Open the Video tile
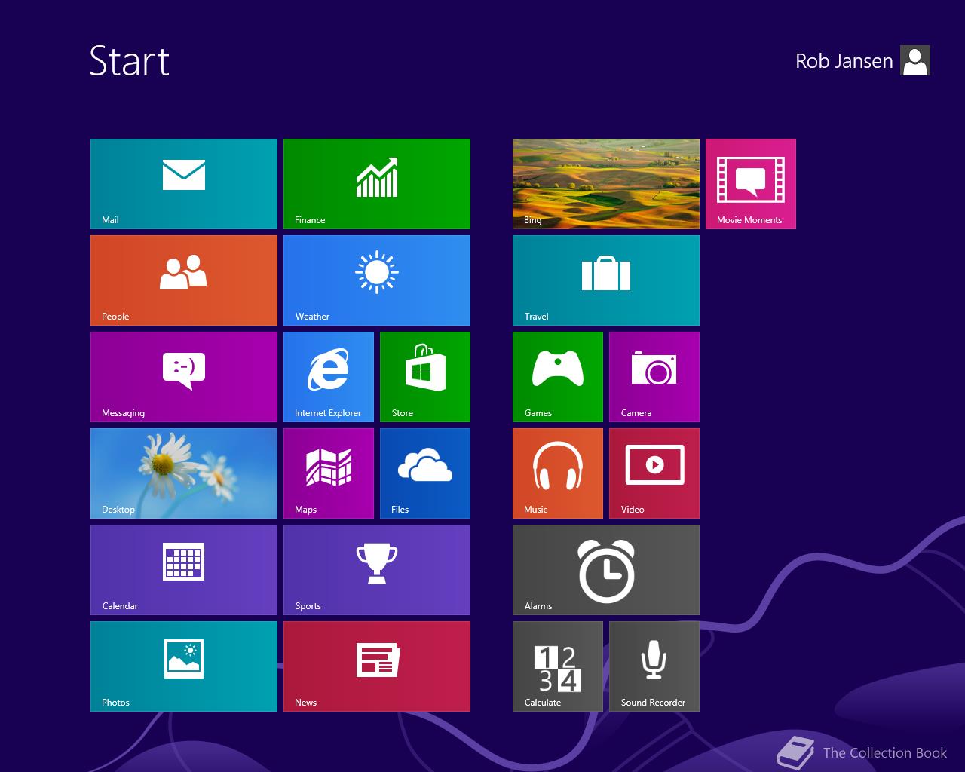The height and width of the screenshot is (772, 965). tap(654, 473)
